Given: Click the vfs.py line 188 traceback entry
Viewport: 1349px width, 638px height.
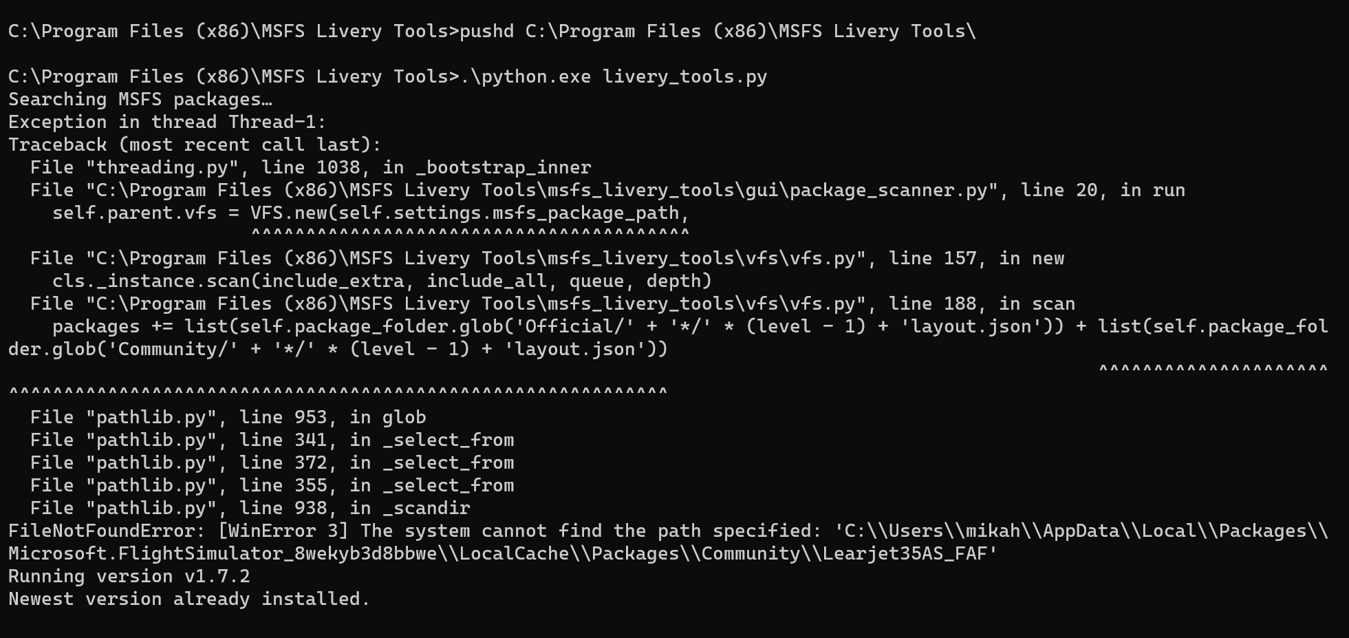Looking at the screenshot, I should 552,304.
